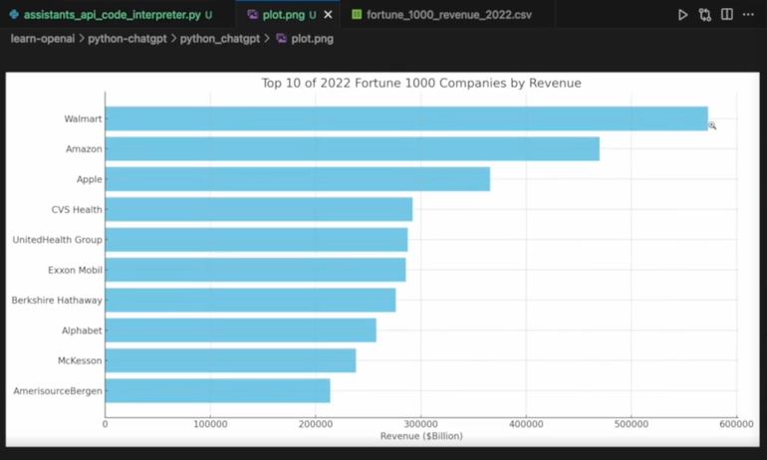Click the CVS Health label
The height and width of the screenshot is (460, 767).
coord(77,210)
